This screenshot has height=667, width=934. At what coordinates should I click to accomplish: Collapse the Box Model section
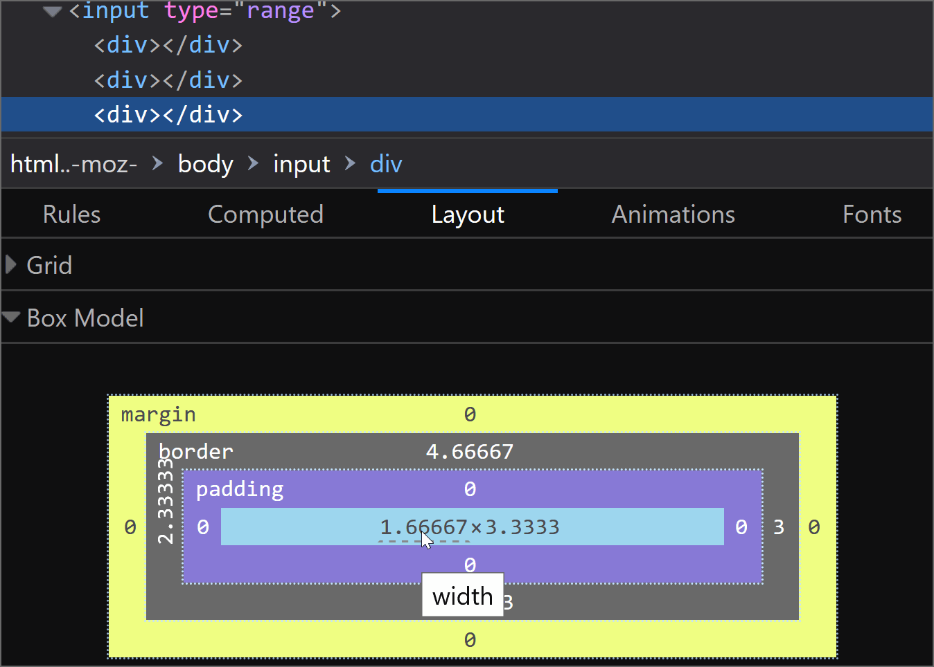[x=11, y=318]
